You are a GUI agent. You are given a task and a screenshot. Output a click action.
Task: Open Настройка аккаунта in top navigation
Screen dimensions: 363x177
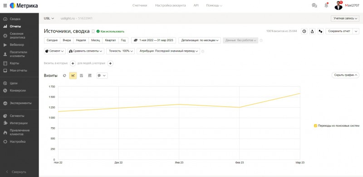171,5
